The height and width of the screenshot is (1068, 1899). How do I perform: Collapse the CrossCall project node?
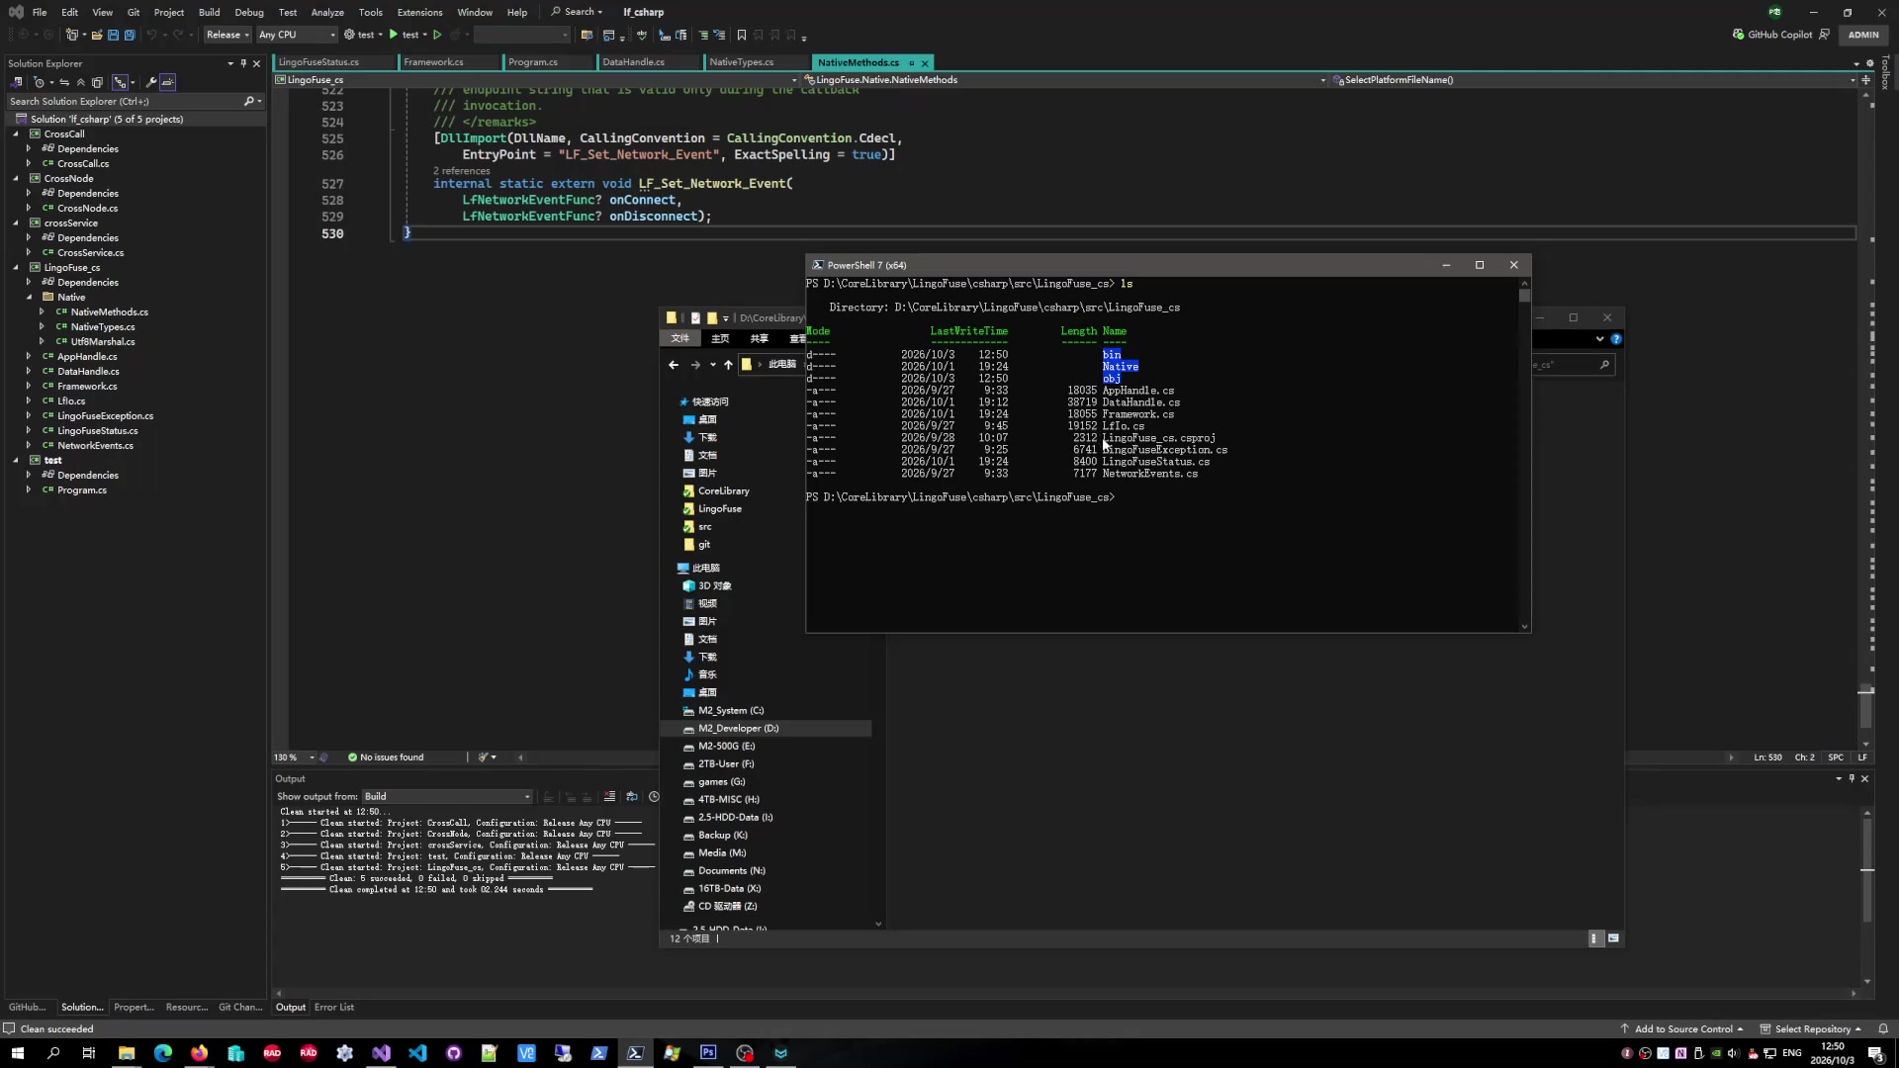pyautogui.click(x=16, y=133)
